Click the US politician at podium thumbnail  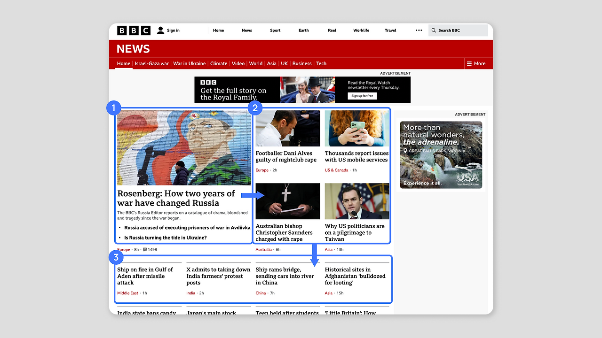357,201
